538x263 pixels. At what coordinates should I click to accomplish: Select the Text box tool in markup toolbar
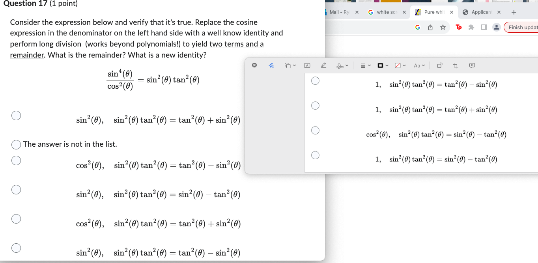pyautogui.click(x=307, y=65)
